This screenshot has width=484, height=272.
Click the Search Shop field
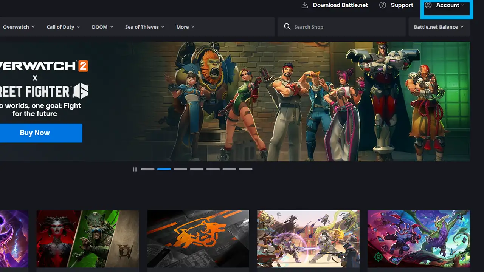click(x=341, y=27)
